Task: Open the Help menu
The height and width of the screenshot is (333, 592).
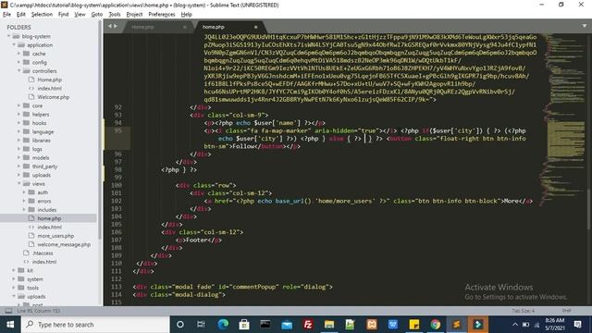Action: tap(187, 15)
